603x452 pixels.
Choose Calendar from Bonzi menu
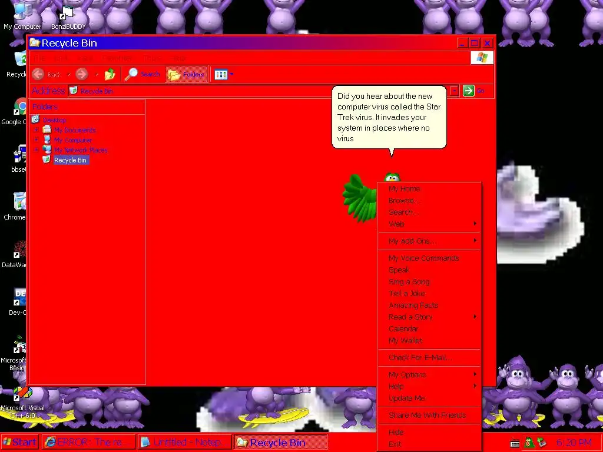[x=429, y=328]
